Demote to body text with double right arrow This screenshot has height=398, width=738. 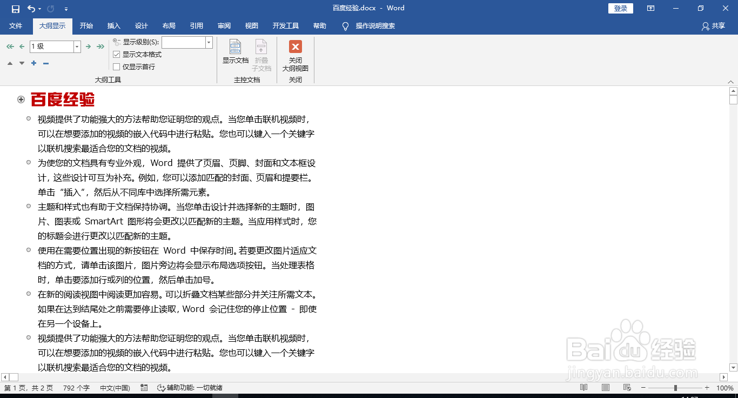[100, 47]
